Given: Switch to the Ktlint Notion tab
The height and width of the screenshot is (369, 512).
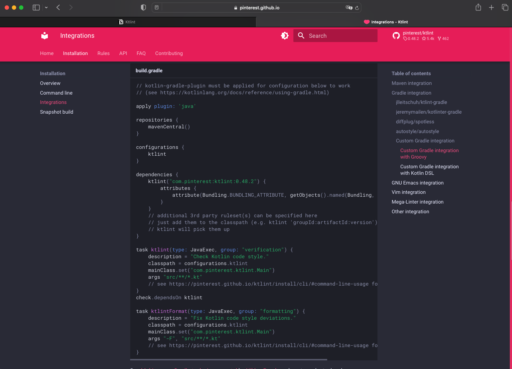Looking at the screenshot, I should (128, 22).
